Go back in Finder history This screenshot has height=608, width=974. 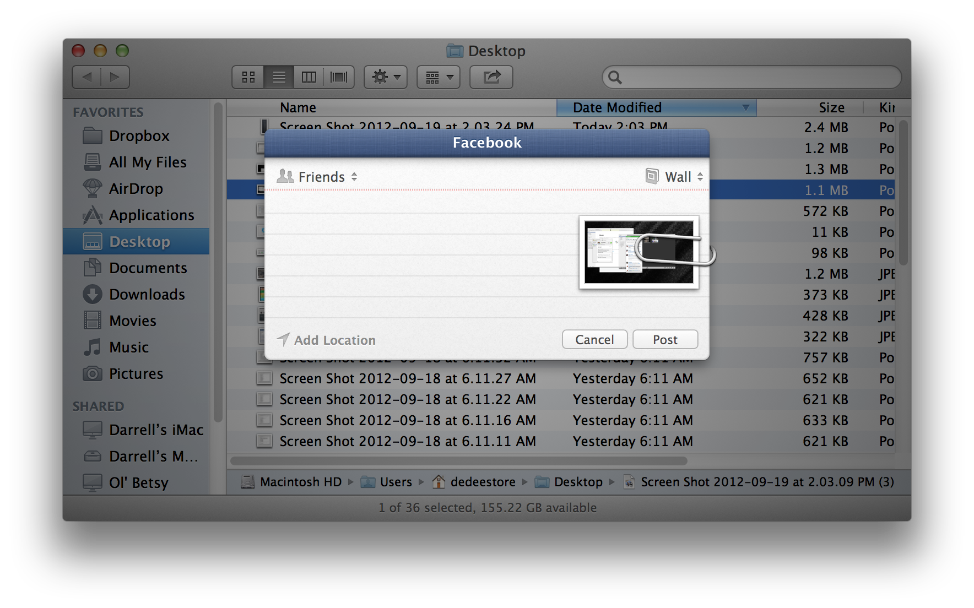[86, 77]
